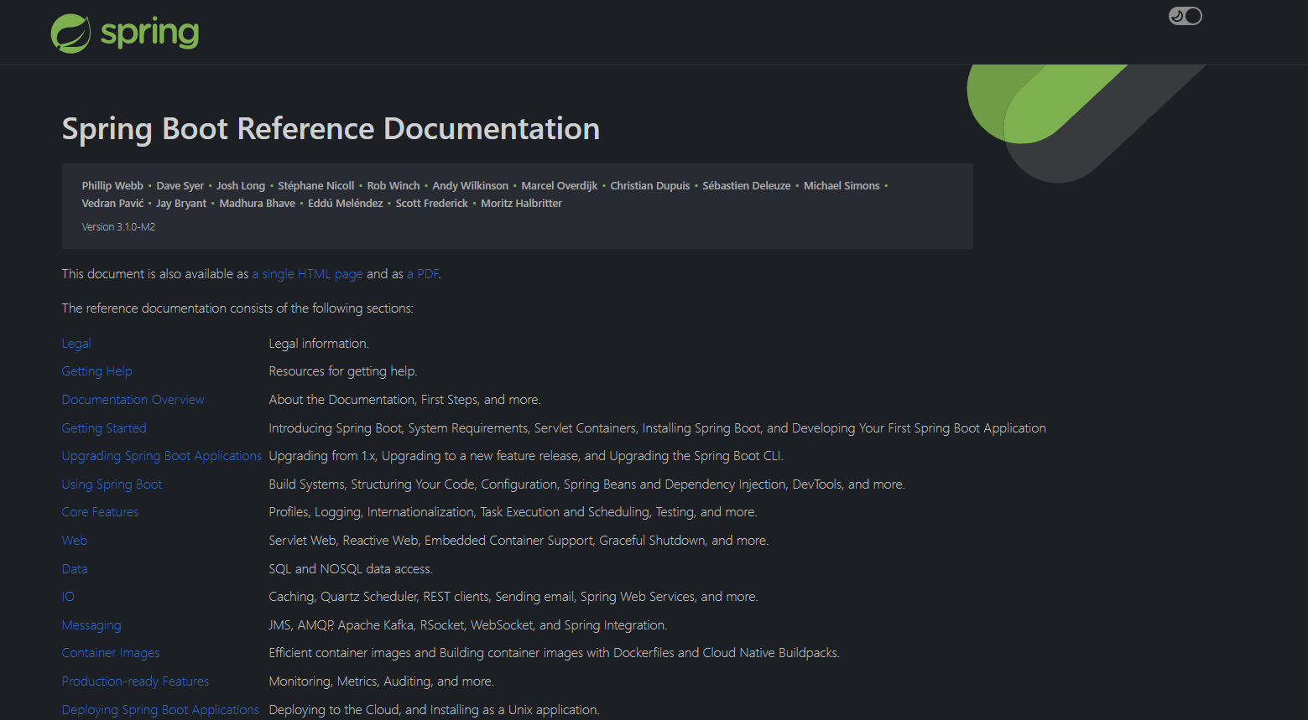1308x720 pixels.
Task: Click 'Caching, Quartz Scheduler, REST clients' description
Action: [513, 597]
